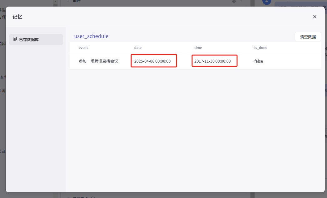Viewport: 327px width, 198px height.
Task: Click the blue user avatar icon
Action: point(266,2)
